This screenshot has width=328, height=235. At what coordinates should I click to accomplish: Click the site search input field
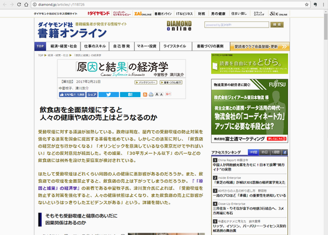pos(235,25)
